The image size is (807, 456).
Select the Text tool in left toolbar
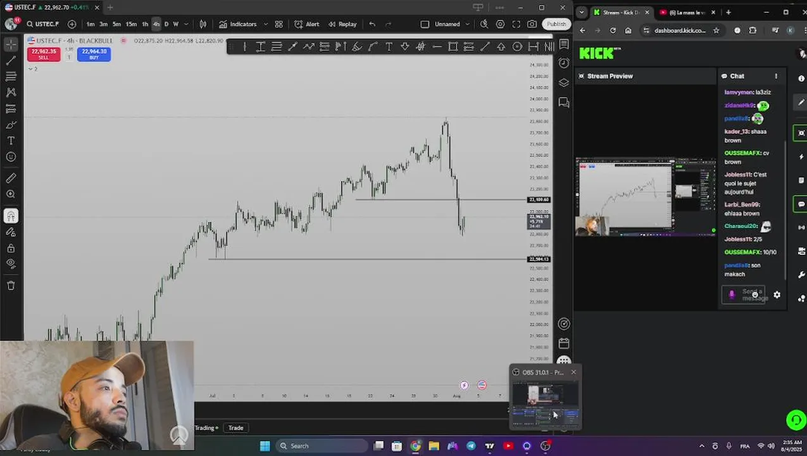(11, 141)
